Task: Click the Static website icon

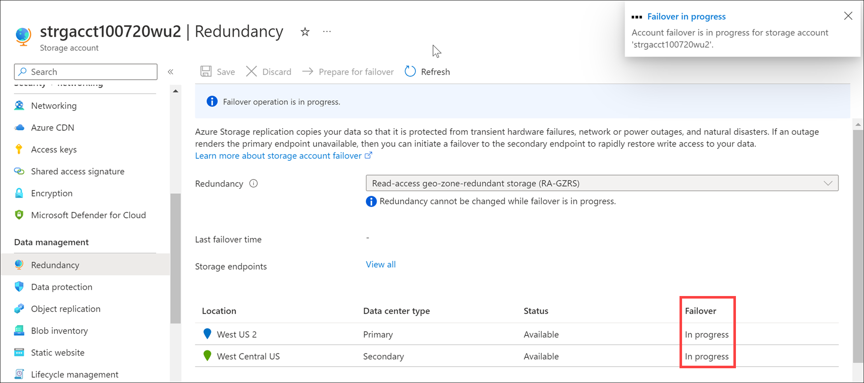Action: click(x=19, y=352)
